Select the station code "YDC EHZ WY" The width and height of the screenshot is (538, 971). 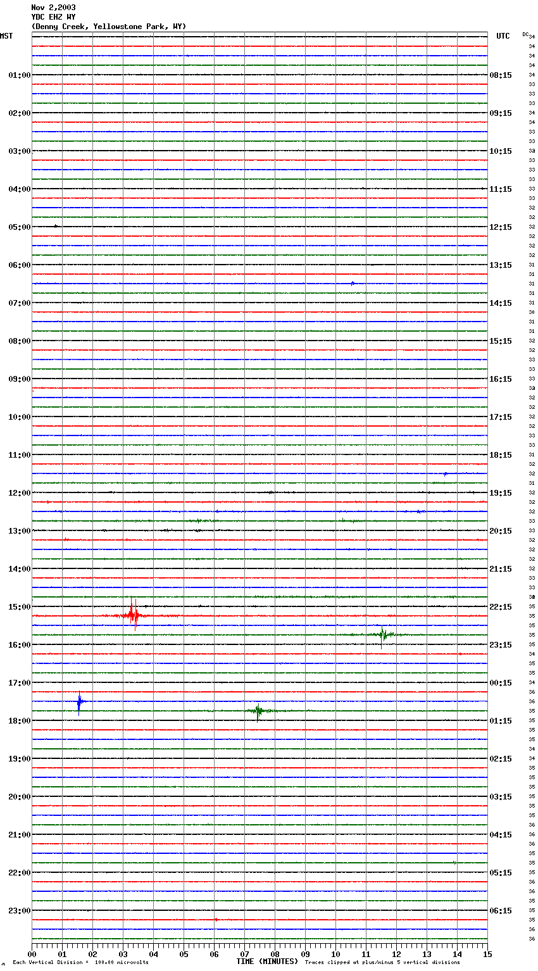[53, 17]
